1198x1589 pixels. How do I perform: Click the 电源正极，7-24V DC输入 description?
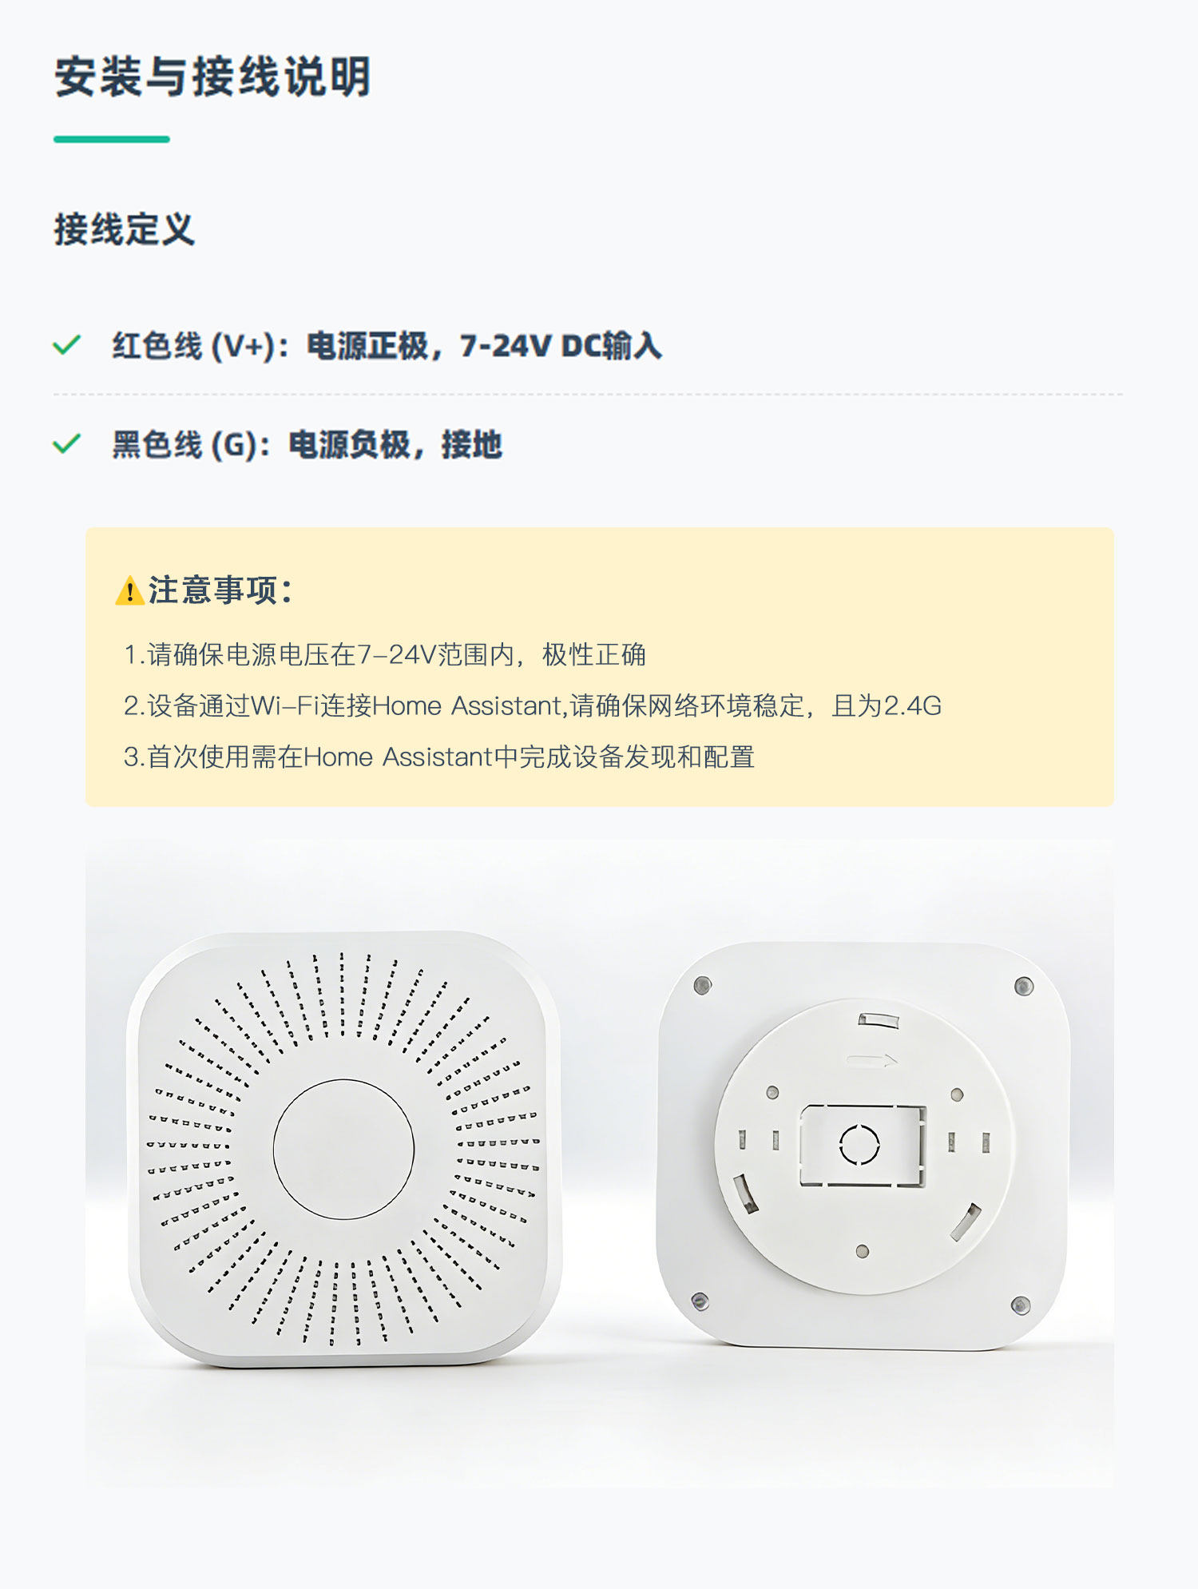coord(484,346)
